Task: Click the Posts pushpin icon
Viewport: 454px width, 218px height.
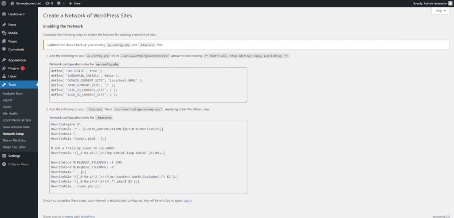Action: (4, 25)
